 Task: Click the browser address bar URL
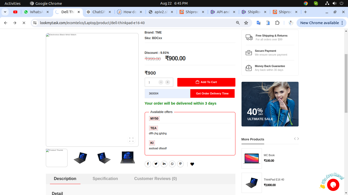click(x=92, y=23)
